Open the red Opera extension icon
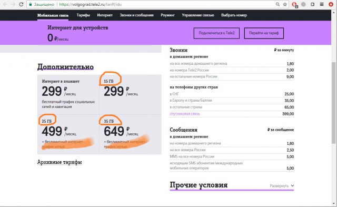 pos(295,5)
